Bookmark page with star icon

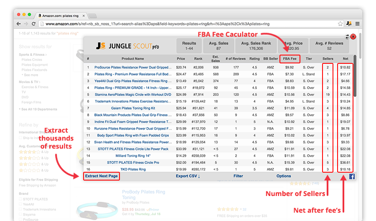point(340,24)
